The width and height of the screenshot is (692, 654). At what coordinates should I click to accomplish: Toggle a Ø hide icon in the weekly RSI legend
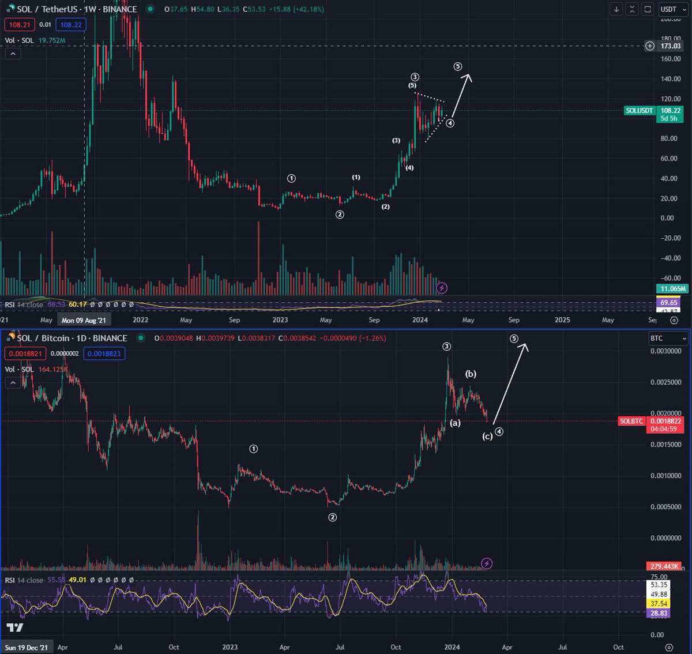pyautogui.click(x=92, y=303)
